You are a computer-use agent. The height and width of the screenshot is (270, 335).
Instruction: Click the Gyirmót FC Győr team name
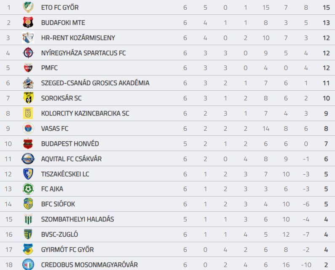[67, 249]
